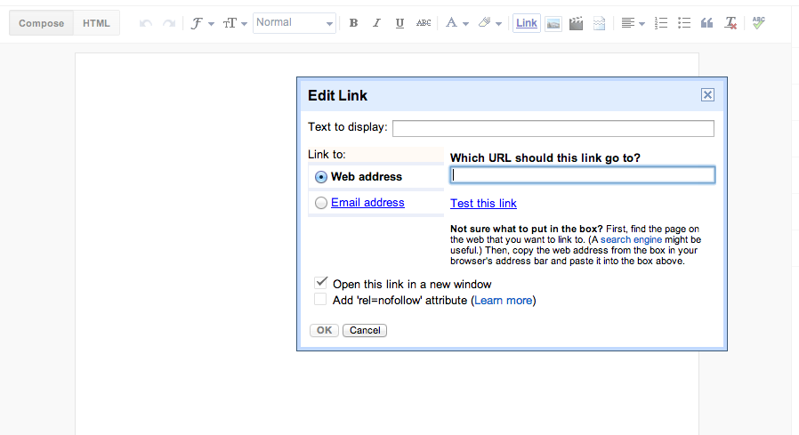Click the numbered list icon
799x435 pixels.
tap(660, 23)
